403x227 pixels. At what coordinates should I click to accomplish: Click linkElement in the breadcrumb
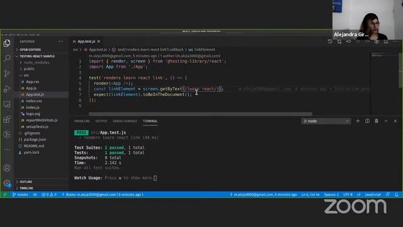[x=205, y=49]
